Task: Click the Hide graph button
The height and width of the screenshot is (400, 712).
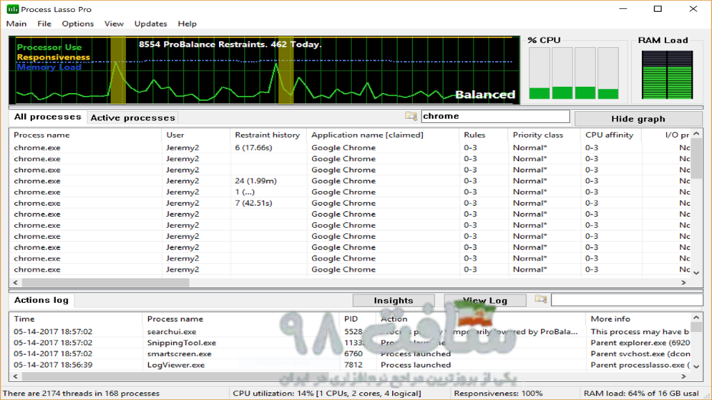Action: (638, 119)
